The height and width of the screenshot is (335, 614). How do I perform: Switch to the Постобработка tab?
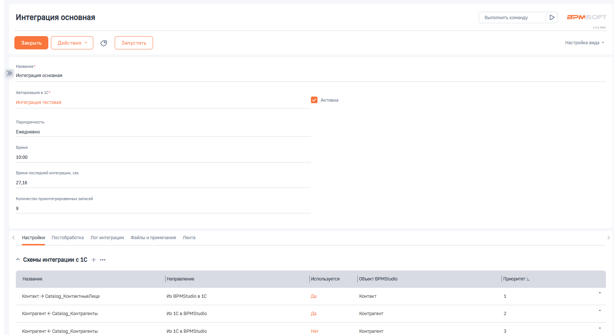pyautogui.click(x=67, y=238)
